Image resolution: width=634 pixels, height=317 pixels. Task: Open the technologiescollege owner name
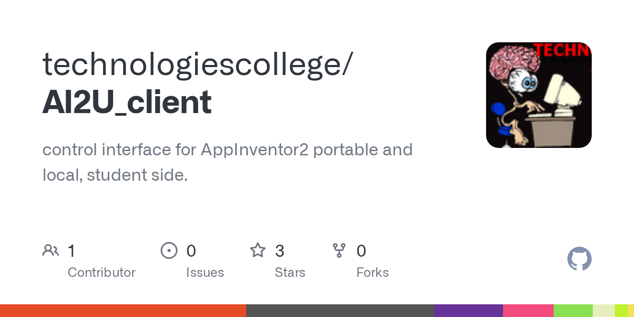(195, 64)
